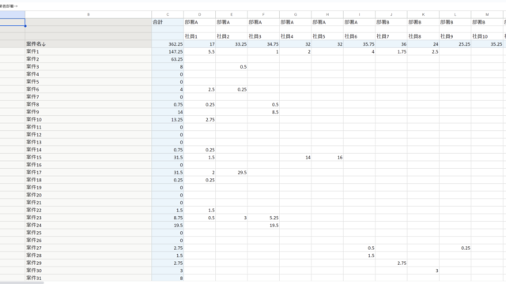Select the 社員1 header cell
Image resolution: width=506 pixels, height=284 pixels.
[x=199, y=36]
